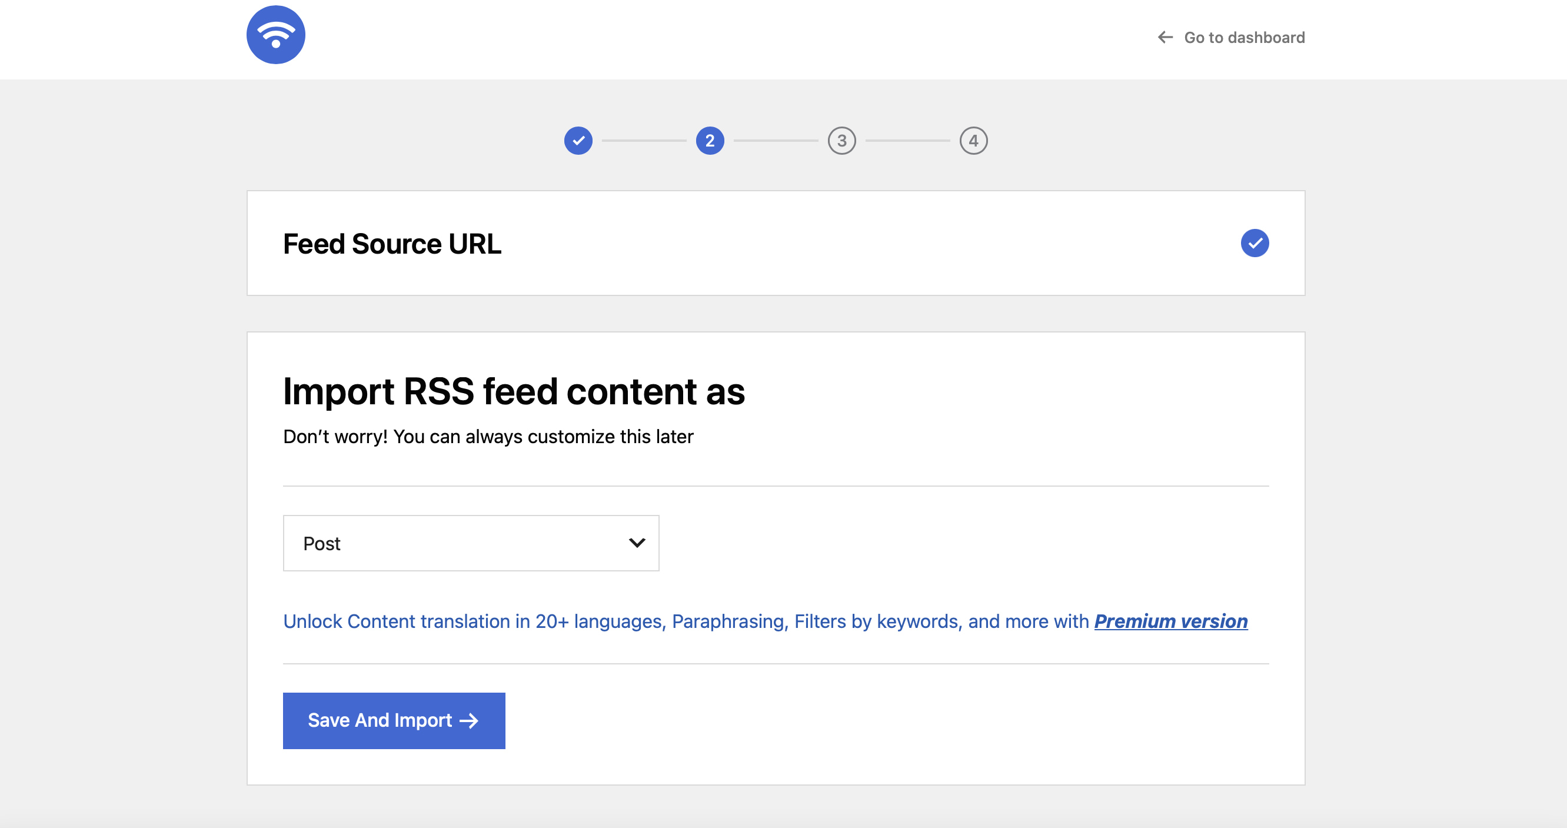Click the blue checkmark beside Feed Source URL
Image resolution: width=1567 pixels, height=828 pixels.
coord(1255,242)
